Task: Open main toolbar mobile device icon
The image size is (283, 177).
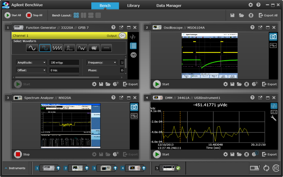Action: click(x=251, y=15)
